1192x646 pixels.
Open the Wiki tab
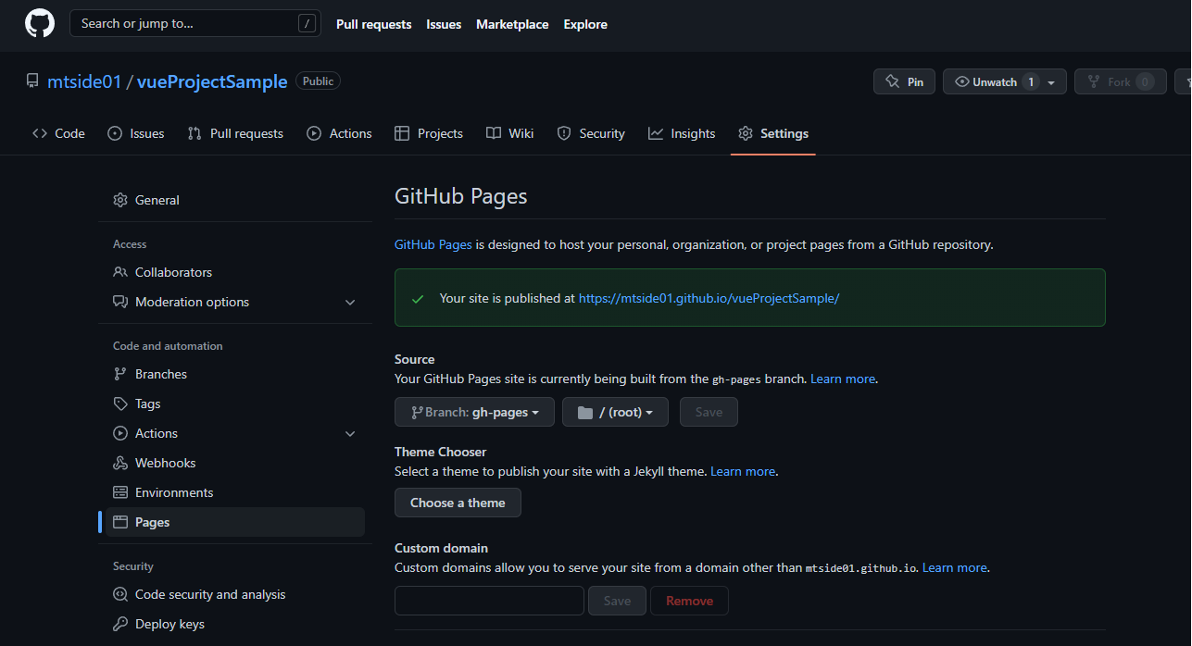tap(510, 133)
